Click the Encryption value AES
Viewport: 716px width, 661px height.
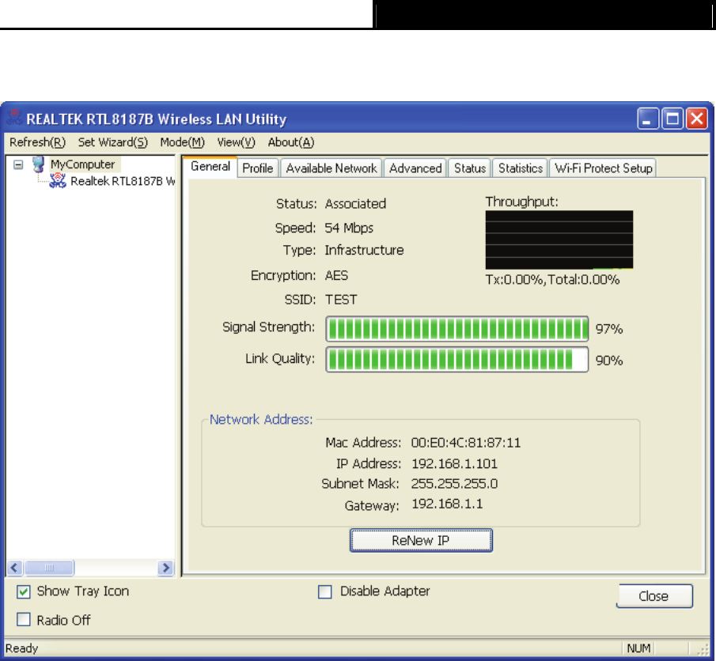(336, 276)
